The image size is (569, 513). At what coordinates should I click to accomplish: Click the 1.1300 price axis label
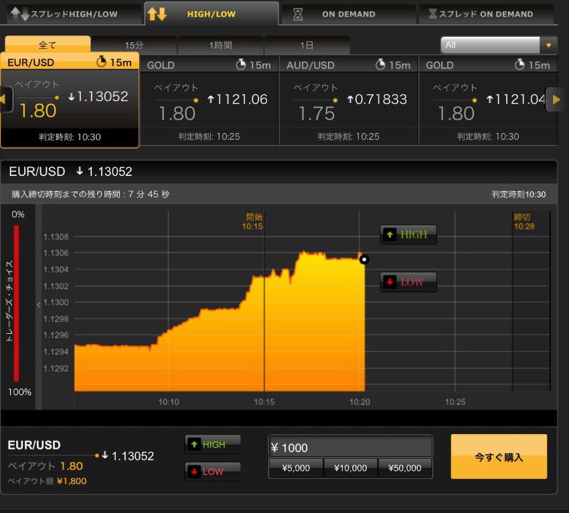point(56,302)
